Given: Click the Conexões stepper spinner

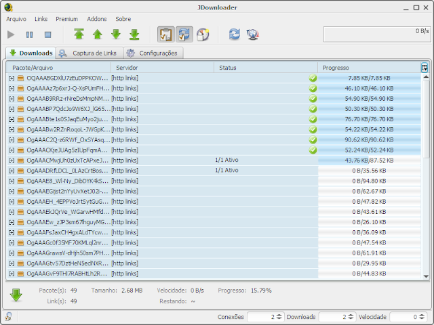Looking at the screenshot, I should 279,317.
